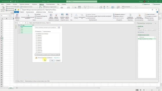Click the Split Column icon

pyautogui.click(x=76, y=15)
